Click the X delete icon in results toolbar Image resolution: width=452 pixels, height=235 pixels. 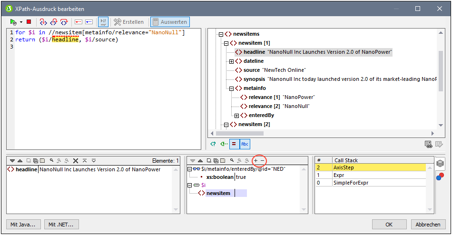tap(76, 161)
